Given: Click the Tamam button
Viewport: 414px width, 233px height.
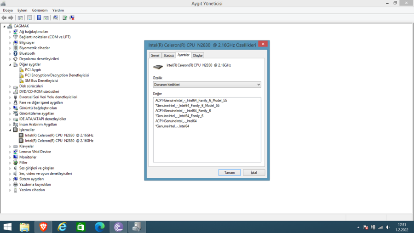Looking at the screenshot, I should click(230, 173).
